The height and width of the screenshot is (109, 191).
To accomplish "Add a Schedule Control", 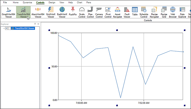I will point(144,12).
